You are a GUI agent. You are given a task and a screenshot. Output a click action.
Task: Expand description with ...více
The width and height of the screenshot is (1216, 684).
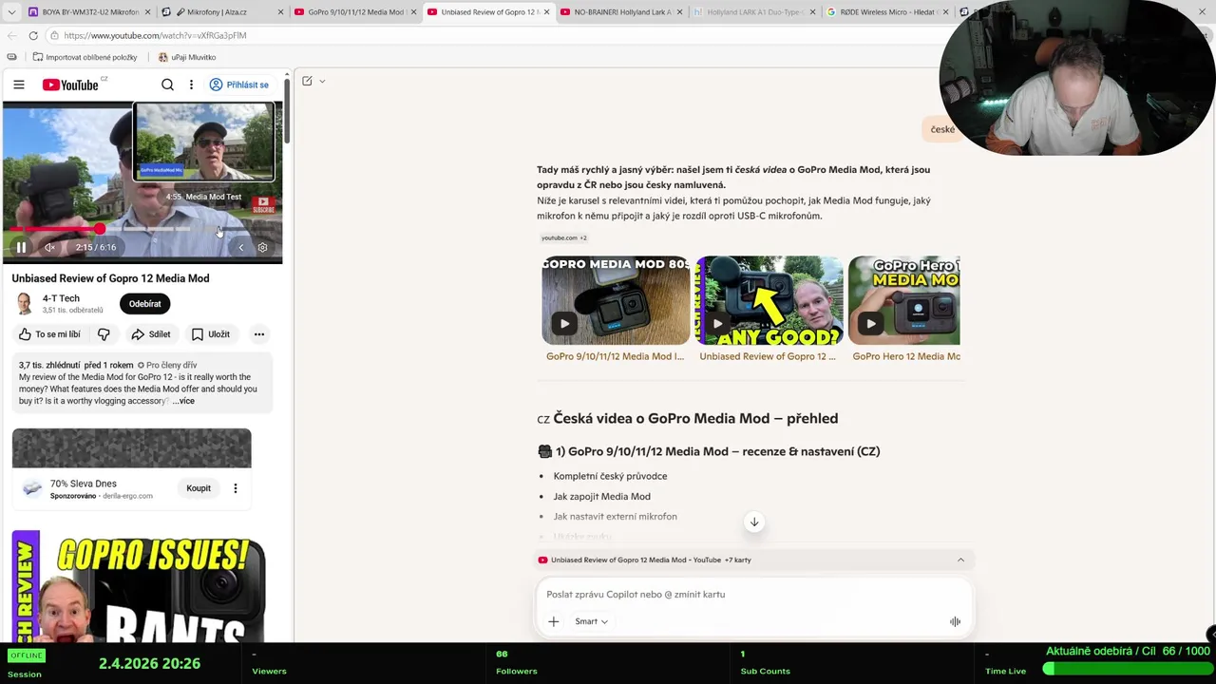point(183,401)
